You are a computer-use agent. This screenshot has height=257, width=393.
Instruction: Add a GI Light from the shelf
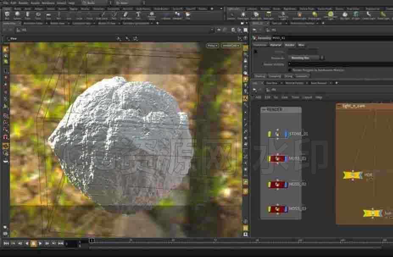pyautogui.click(x=356, y=16)
